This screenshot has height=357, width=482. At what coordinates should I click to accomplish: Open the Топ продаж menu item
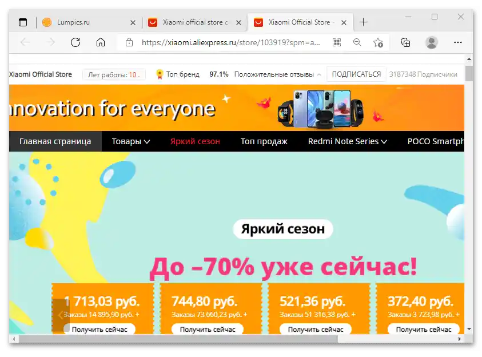[264, 141]
